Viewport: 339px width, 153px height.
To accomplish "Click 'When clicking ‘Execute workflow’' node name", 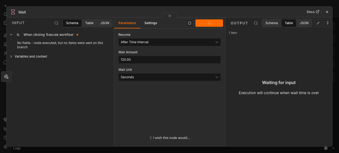I will point(49,35).
